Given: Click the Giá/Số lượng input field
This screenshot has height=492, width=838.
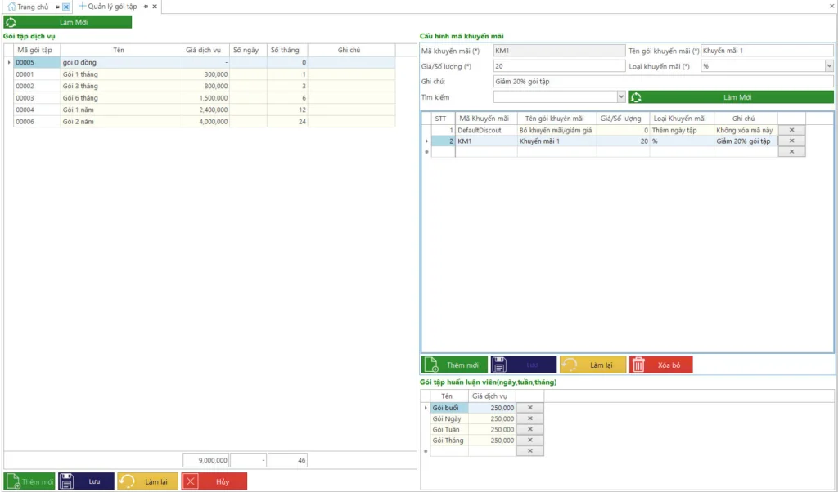Looking at the screenshot, I should [x=559, y=66].
